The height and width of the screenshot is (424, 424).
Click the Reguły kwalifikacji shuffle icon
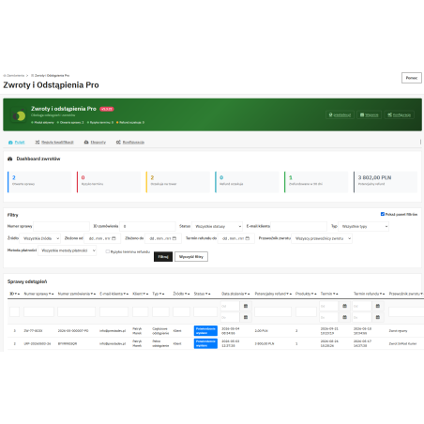coord(38,143)
